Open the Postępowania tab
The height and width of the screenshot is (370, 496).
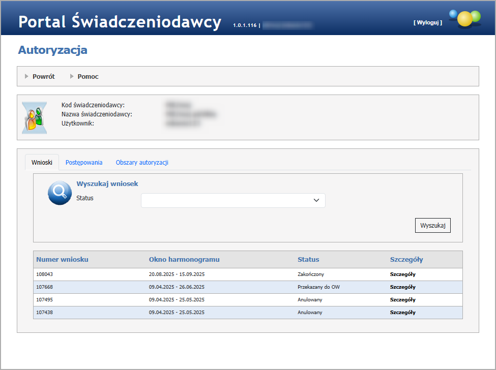[x=84, y=163]
